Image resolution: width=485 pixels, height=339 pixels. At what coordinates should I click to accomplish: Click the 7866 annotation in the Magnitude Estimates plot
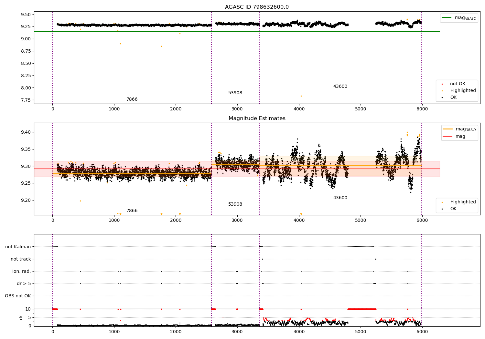click(132, 211)
